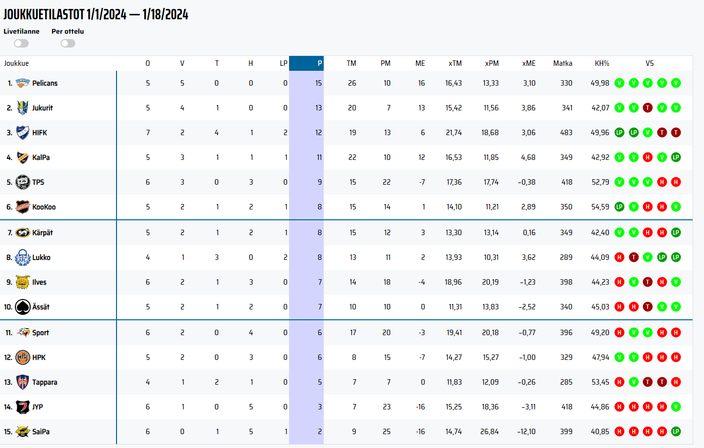The height and width of the screenshot is (448, 704).
Task: Sort by the Matka column header
Action: click(x=563, y=63)
